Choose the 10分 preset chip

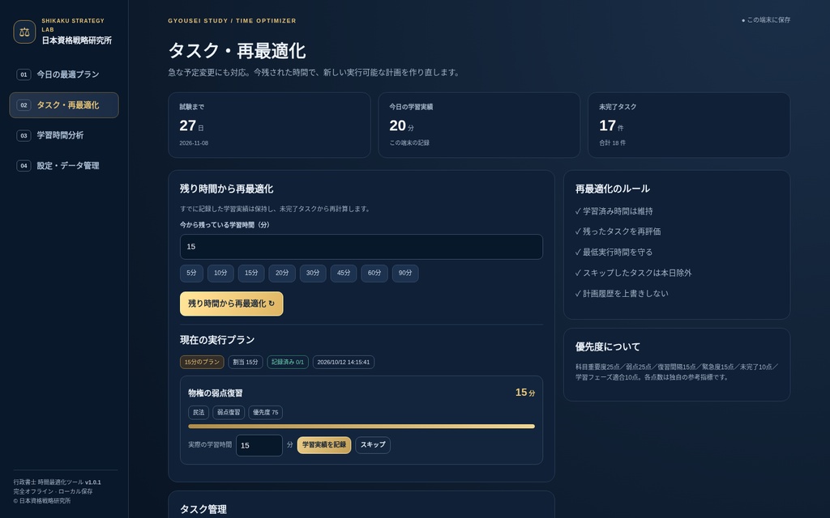point(220,274)
